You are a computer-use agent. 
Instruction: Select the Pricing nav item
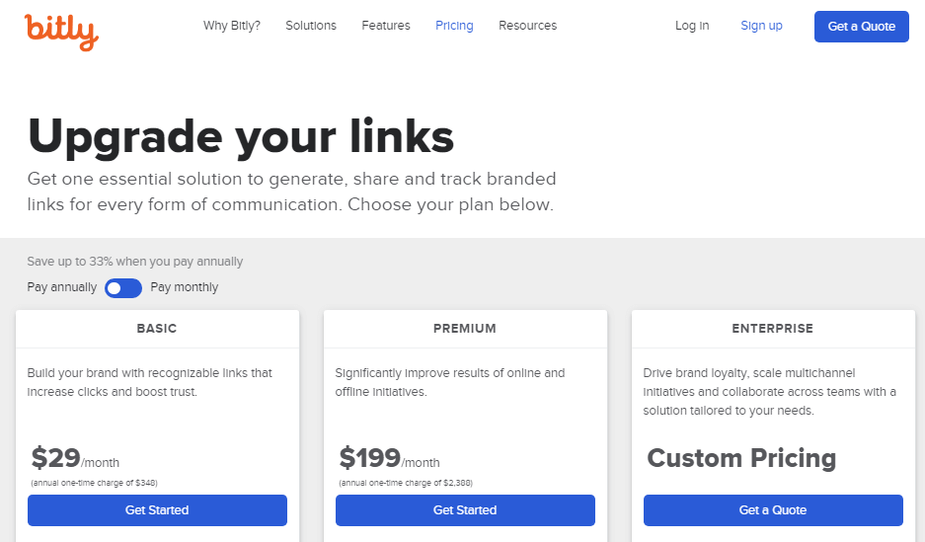[x=454, y=26]
